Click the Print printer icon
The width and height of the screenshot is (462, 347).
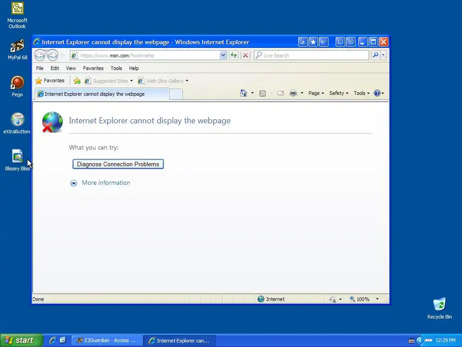click(293, 93)
